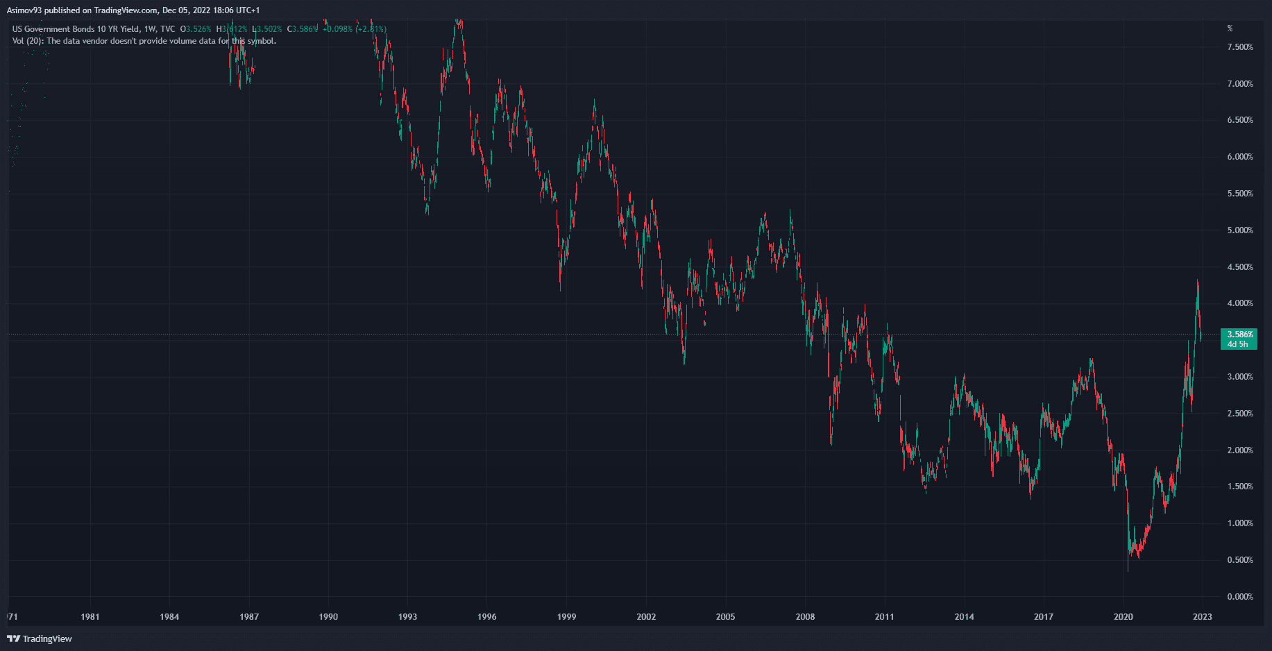This screenshot has height=651, width=1272.
Task: Click the 4d 5h countdown label
Action: tap(1237, 344)
